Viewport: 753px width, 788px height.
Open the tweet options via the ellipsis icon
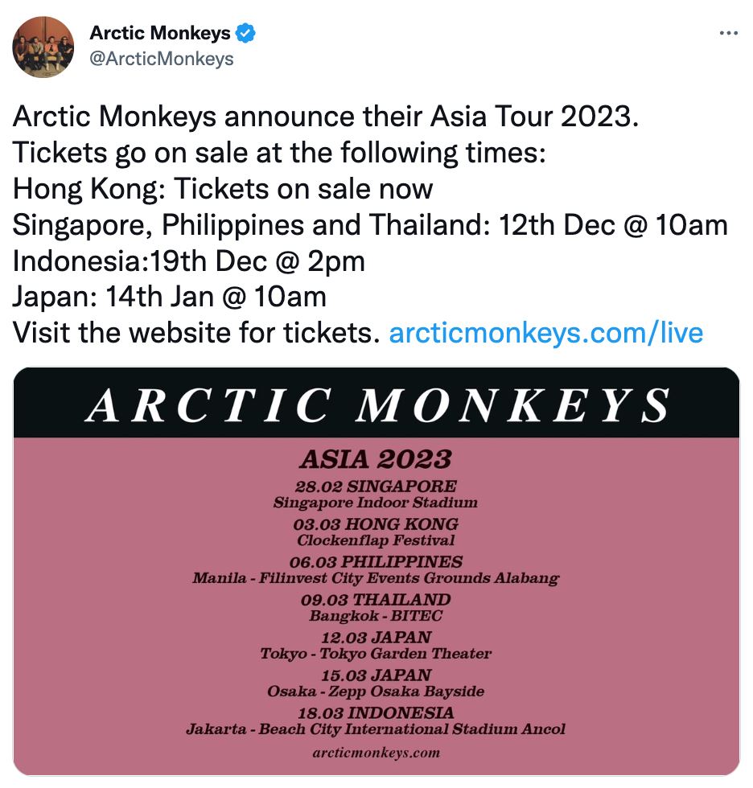tap(730, 32)
